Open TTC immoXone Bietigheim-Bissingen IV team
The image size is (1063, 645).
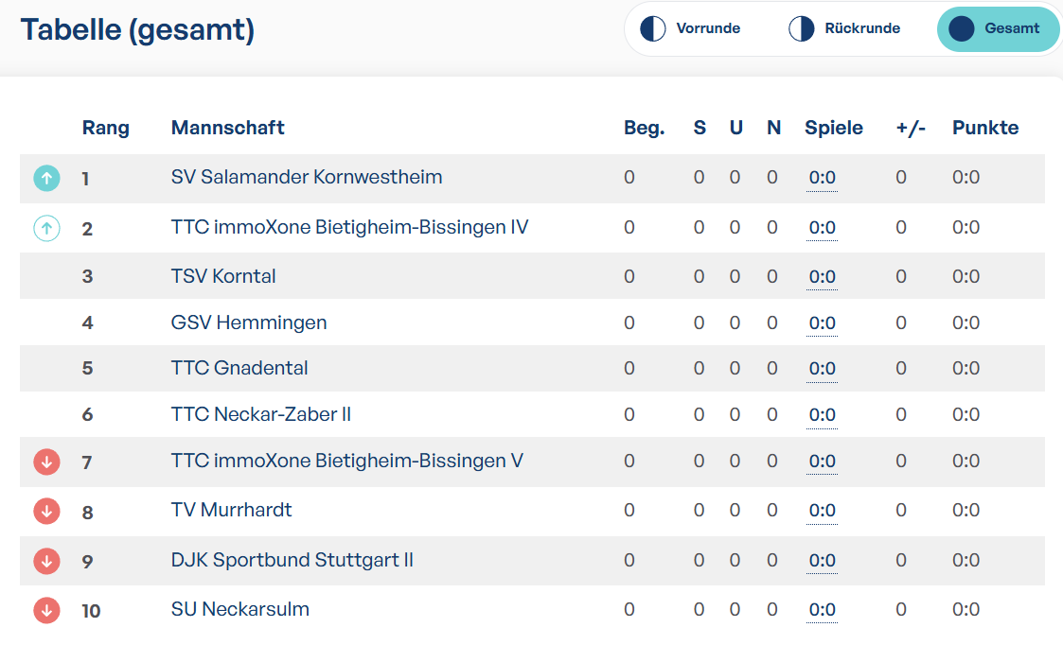(x=349, y=227)
